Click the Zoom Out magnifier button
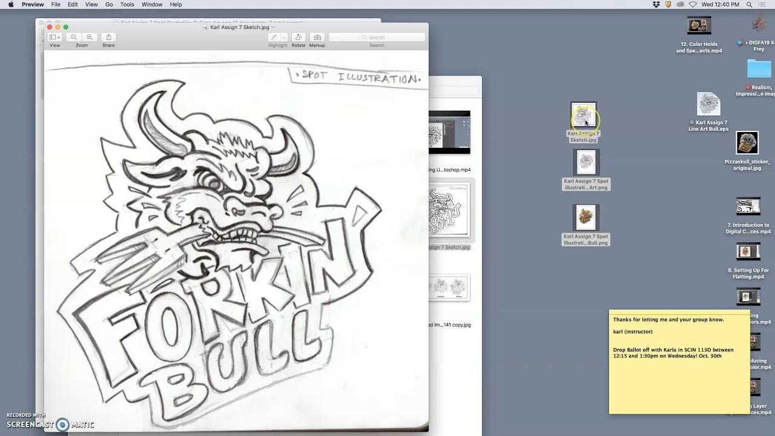 (74, 37)
